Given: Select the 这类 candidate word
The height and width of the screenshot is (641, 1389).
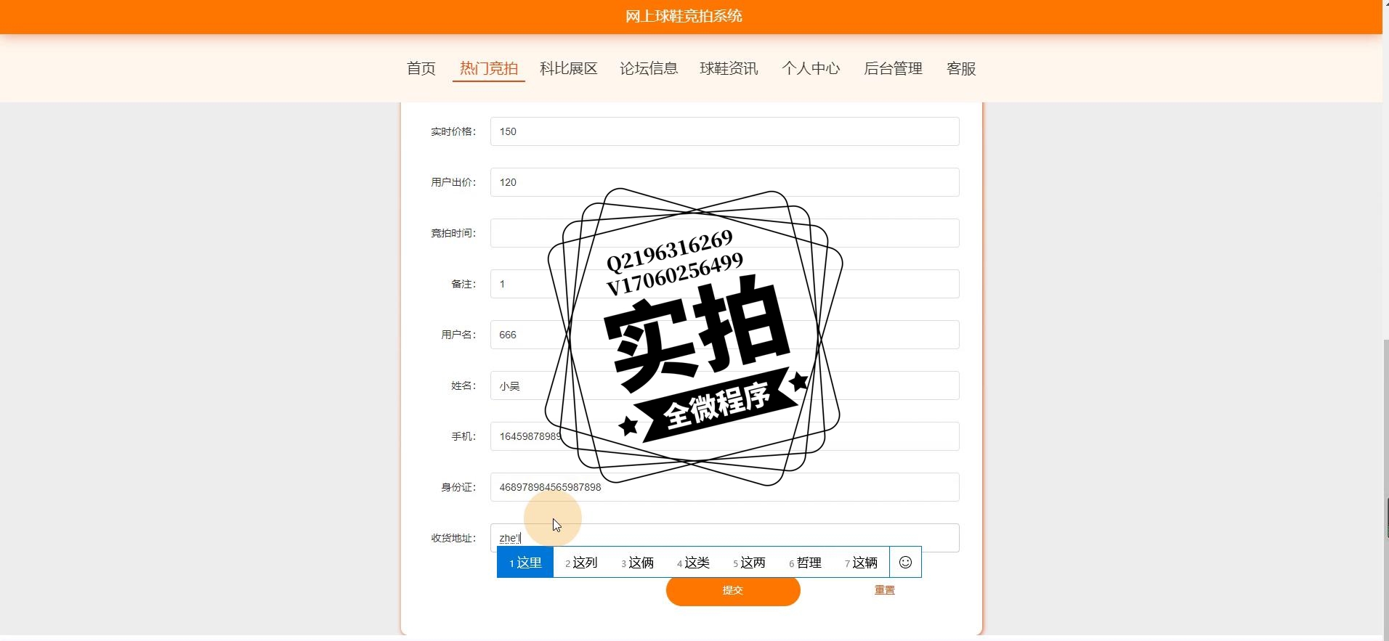Looking at the screenshot, I should coord(693,563).
